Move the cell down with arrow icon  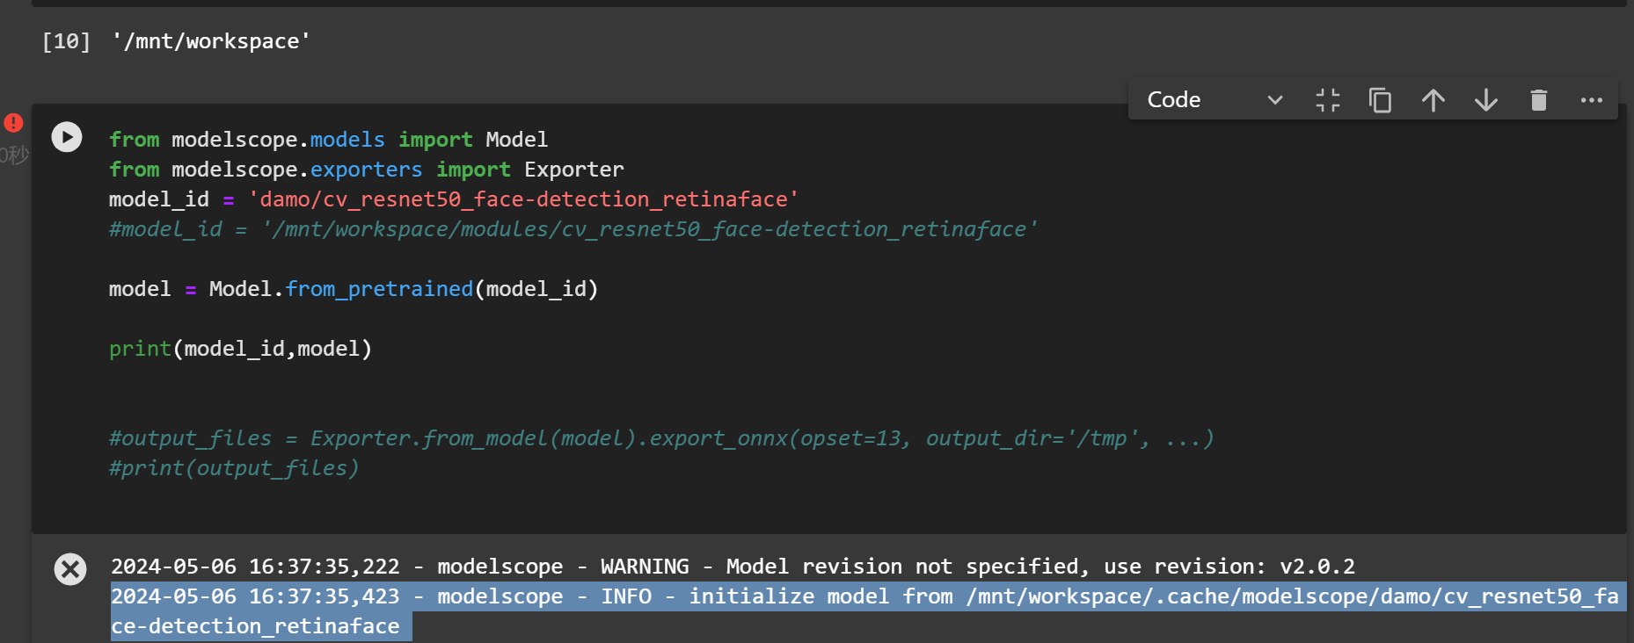pyautogui.click(x=1486, y=100)
